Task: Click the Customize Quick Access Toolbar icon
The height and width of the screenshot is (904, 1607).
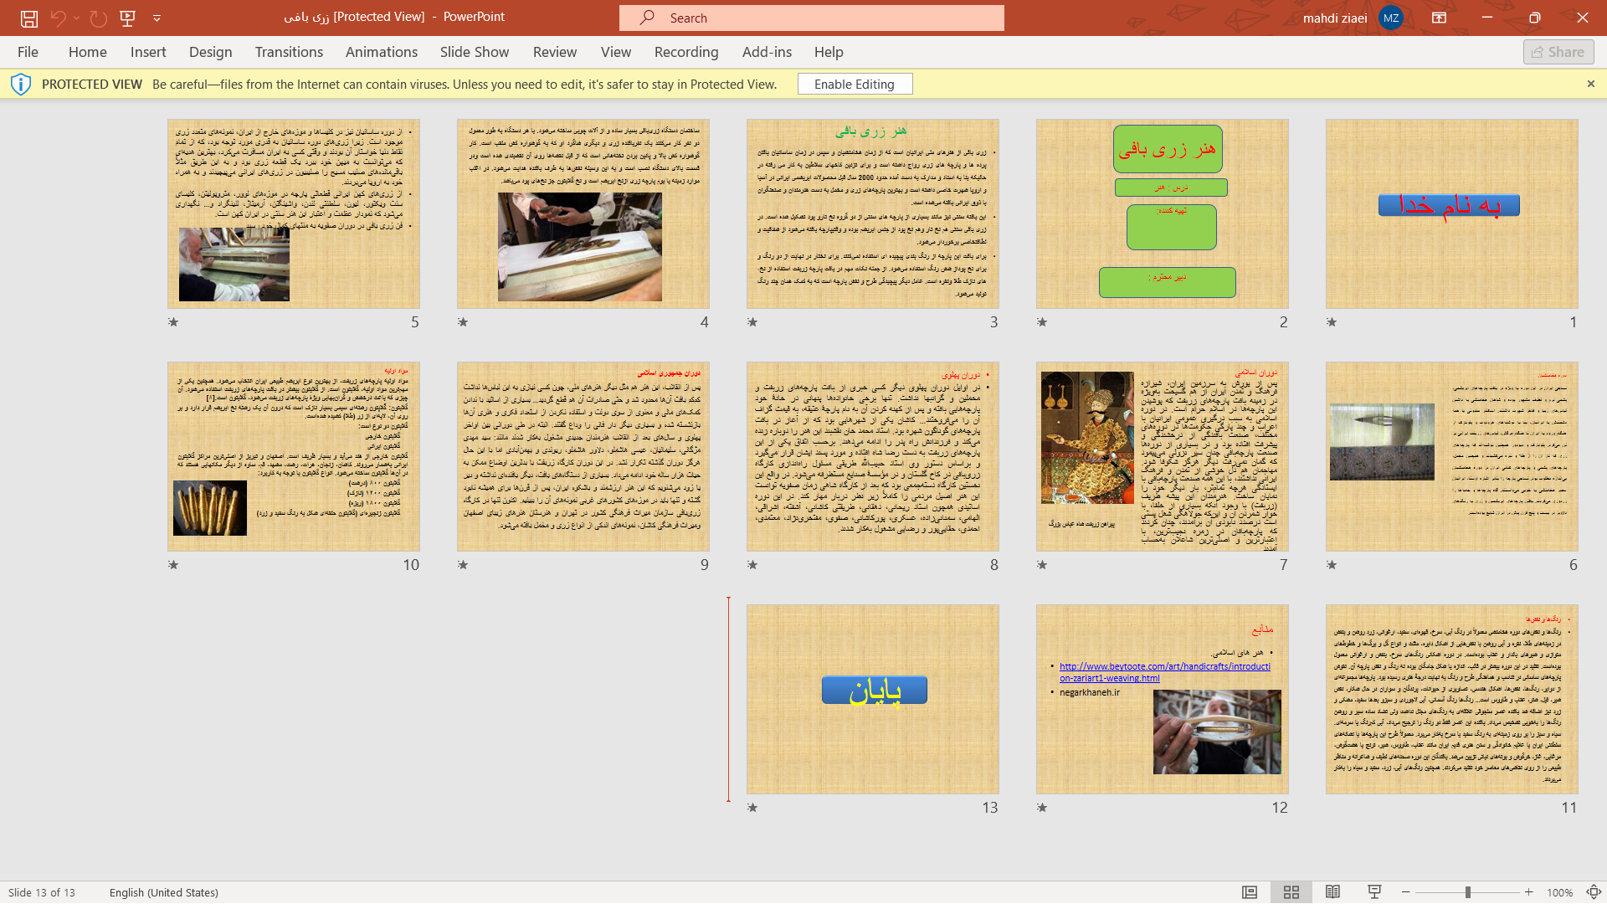Action: click(x=157, y=18)
